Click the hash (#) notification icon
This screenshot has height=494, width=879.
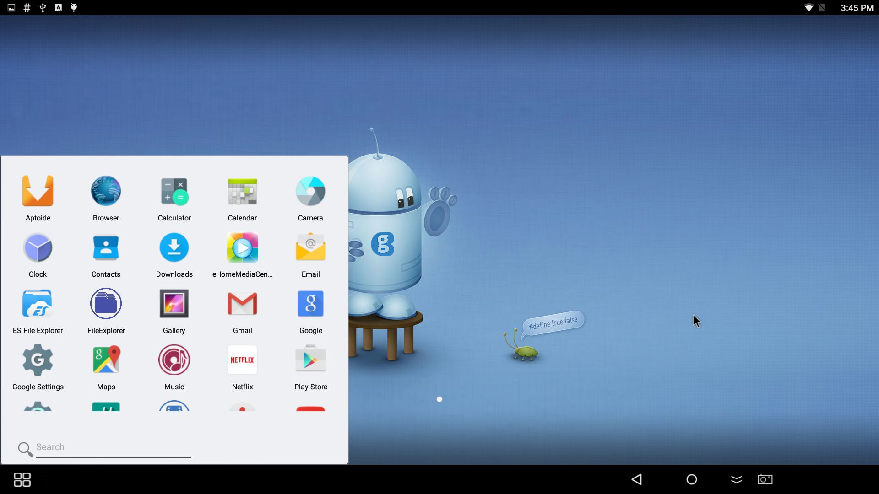pyautogui.click(x=27, y=8)
